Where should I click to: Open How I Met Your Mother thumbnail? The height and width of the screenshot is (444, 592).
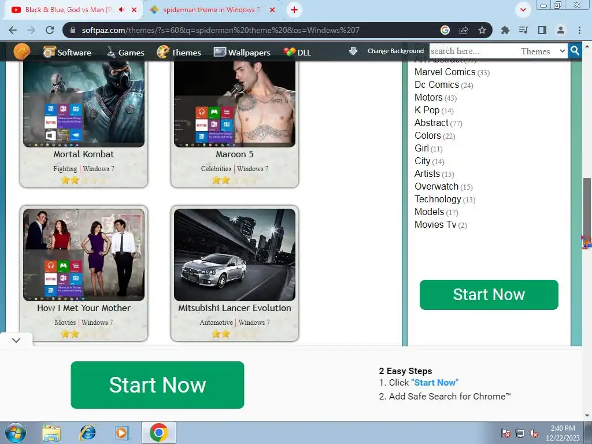pyautogui.click(x=84, y=255)
